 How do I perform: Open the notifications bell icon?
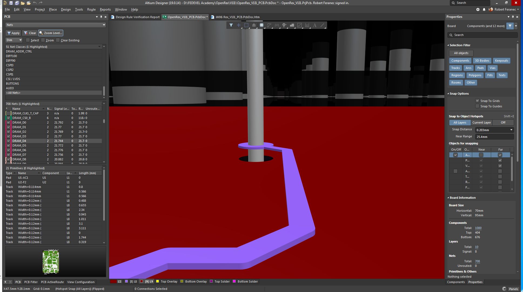click(x=484, y=9)
